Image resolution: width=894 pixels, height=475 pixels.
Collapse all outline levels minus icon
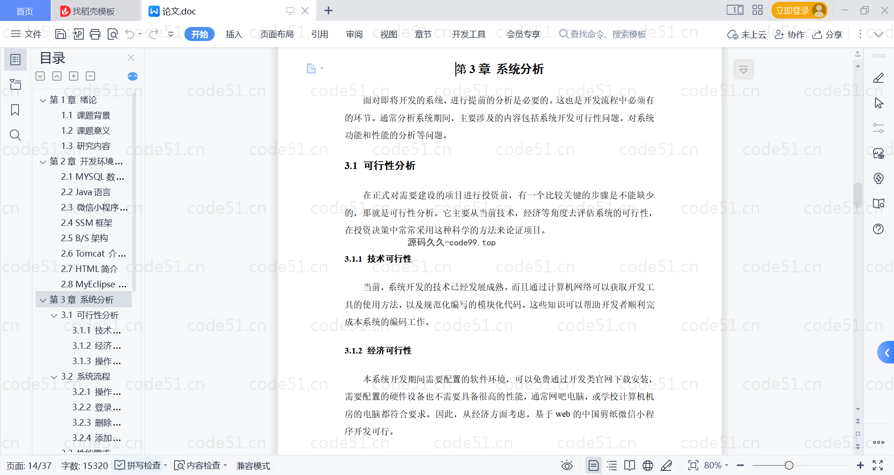[x=90, y=76]
